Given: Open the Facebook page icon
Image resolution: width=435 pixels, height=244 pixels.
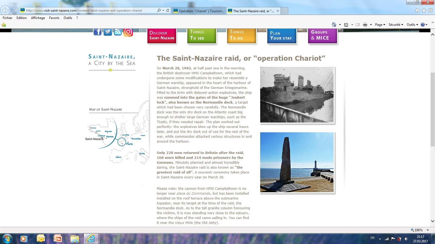Looking at the screenshot, I should pyautogui.click(x=98, y=32).
